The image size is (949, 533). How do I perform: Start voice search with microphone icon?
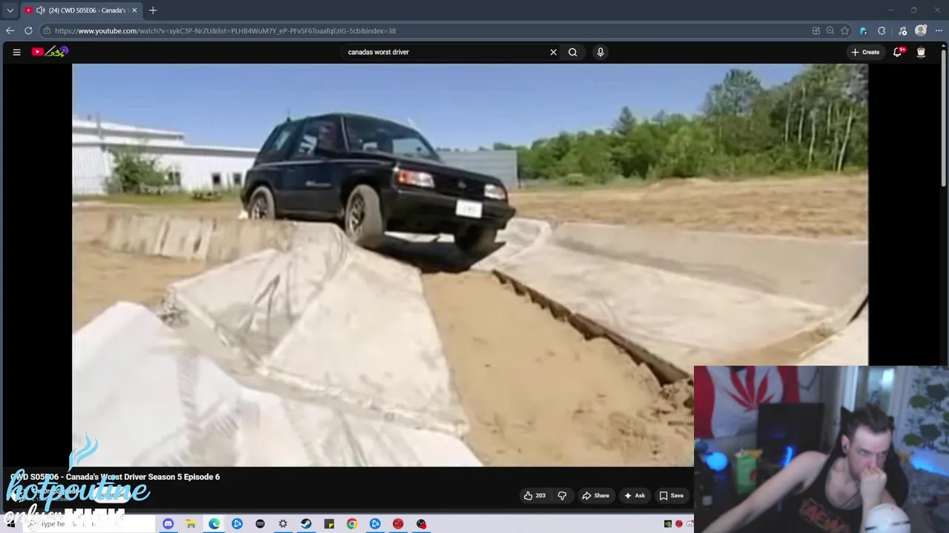click(x=601, y=52)
